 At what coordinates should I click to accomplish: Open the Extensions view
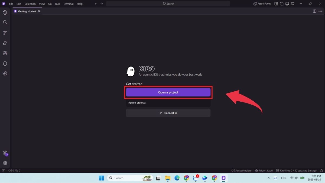coord(5,53)
